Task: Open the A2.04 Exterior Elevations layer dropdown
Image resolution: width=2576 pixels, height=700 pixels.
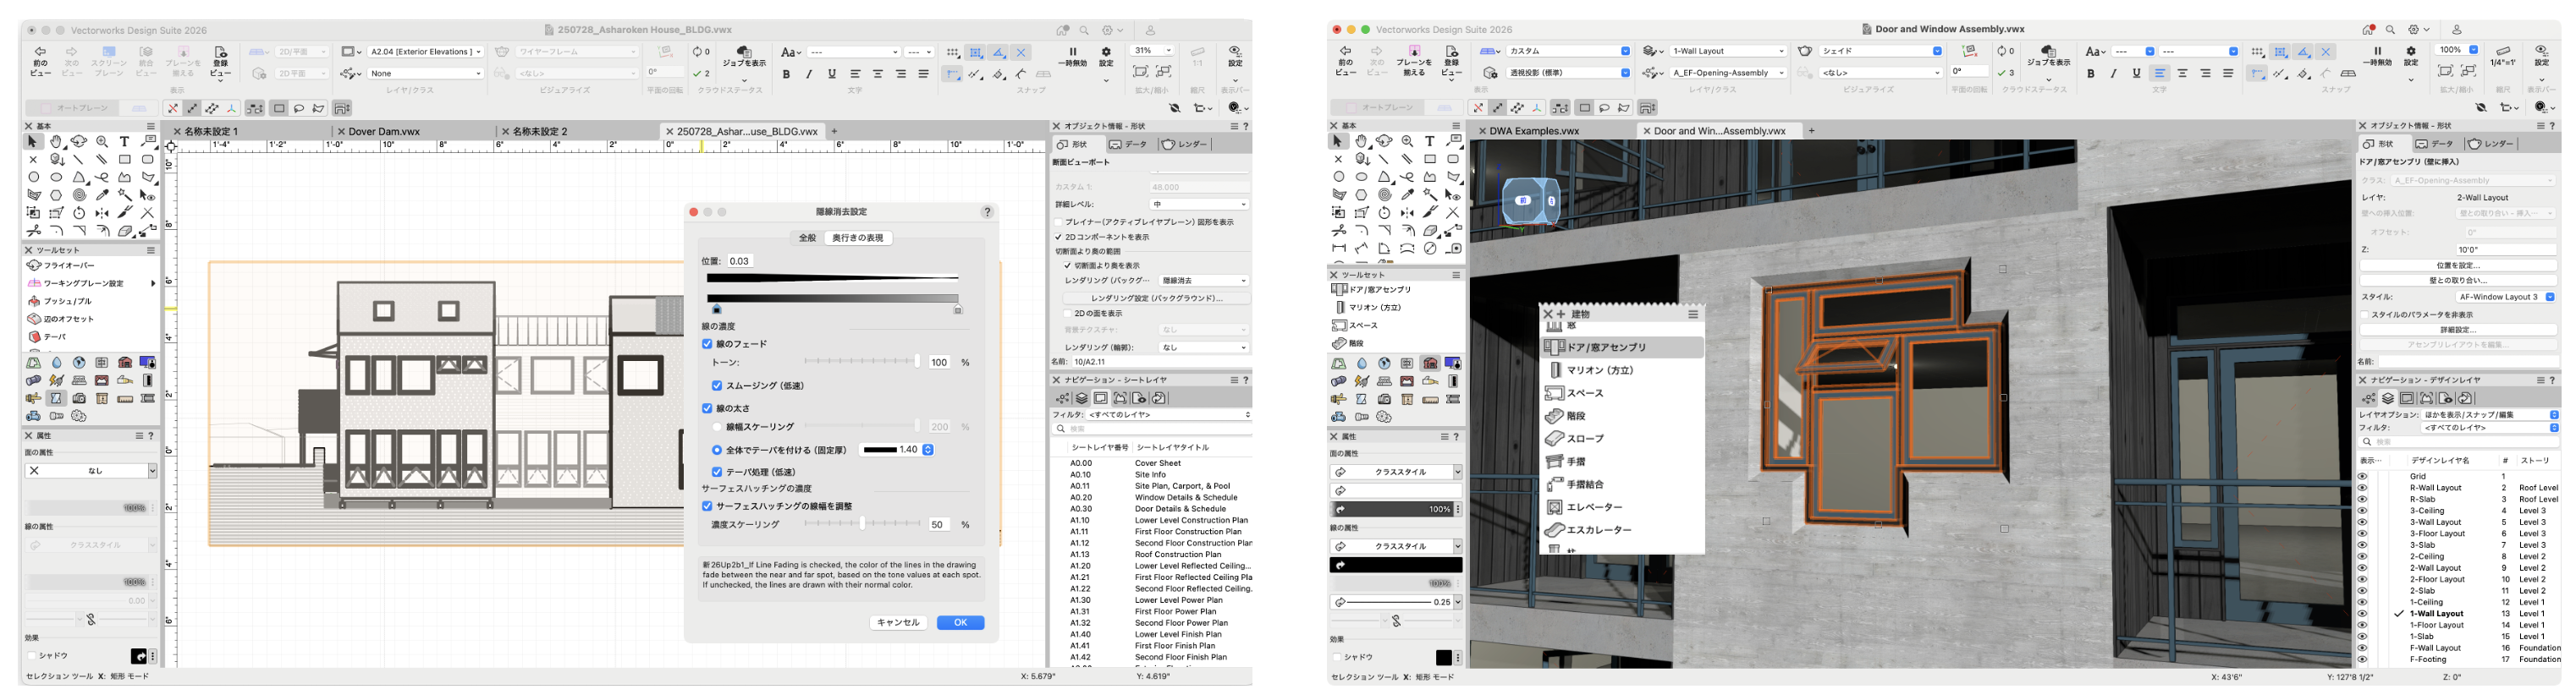Action: coord(425,52)
